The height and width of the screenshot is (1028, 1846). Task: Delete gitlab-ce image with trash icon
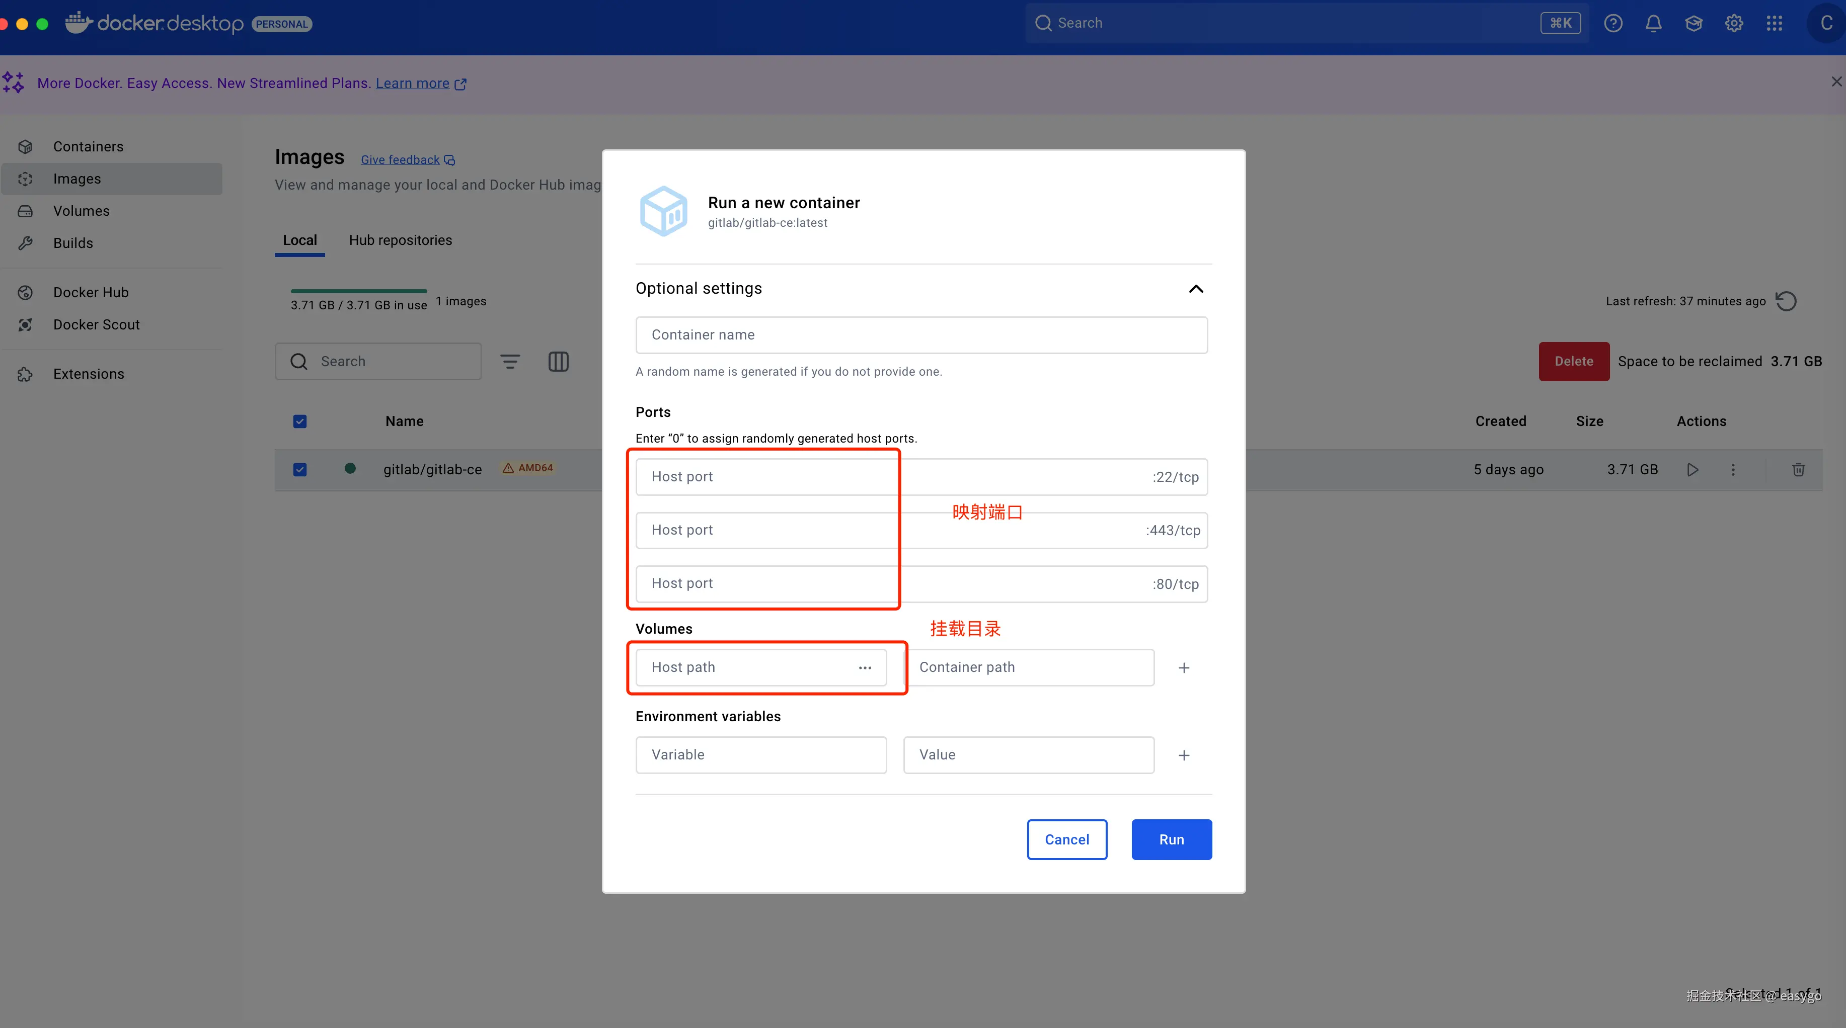click(1798, 469)
